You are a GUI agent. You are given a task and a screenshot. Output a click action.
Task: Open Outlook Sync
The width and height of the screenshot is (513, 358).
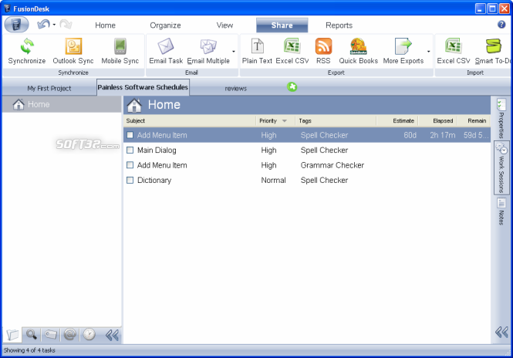point(73,46)
